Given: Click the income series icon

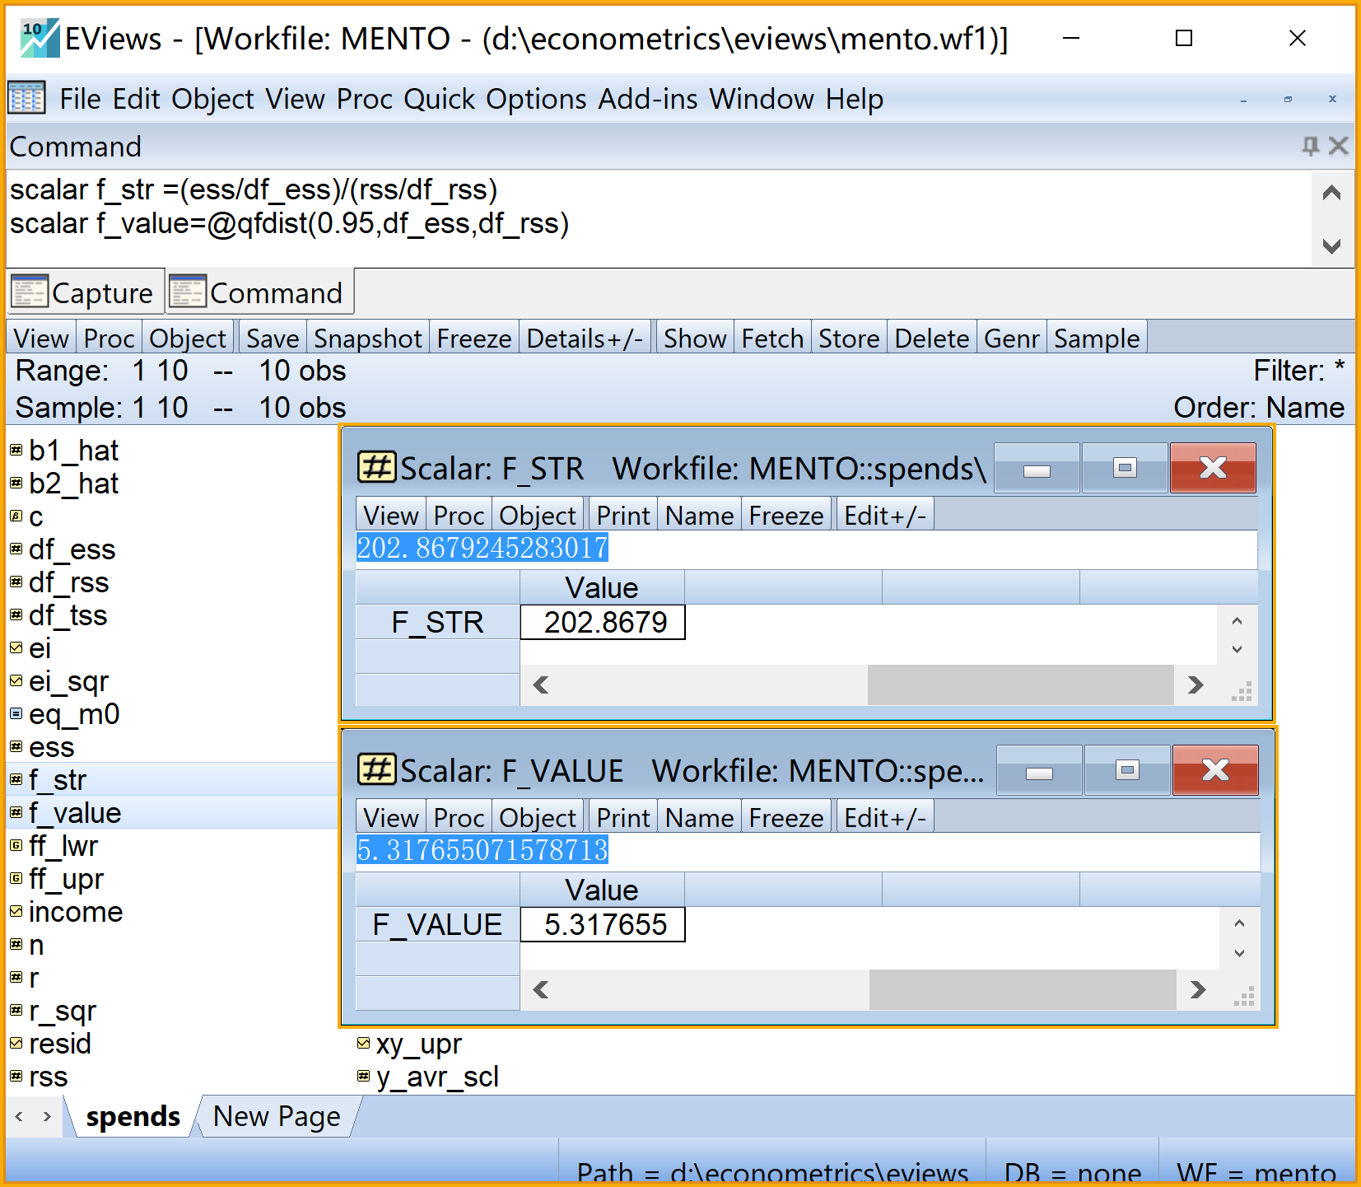Looking at the screenshot, I should tap(16, 912).
